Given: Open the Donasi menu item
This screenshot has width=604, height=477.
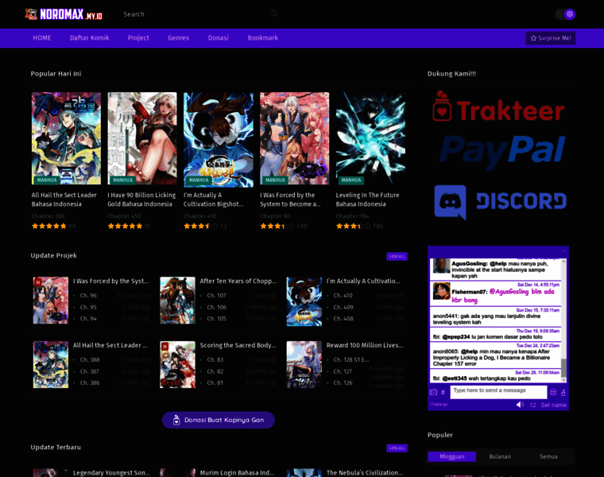Looking at the screenshot, I should click(219, 37).
